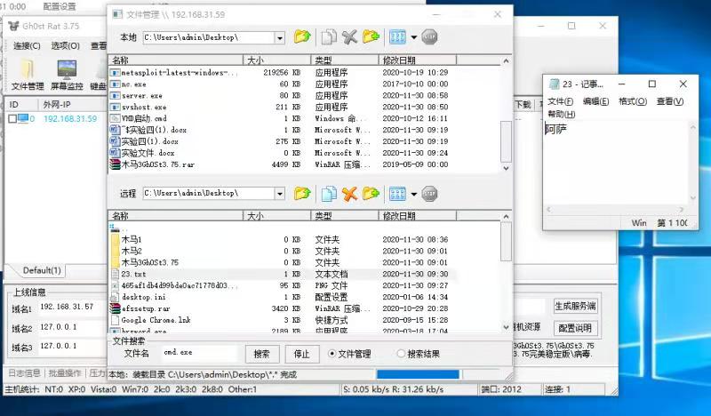Click the Notepad text area
This screenshot has width=711, height=416.
(617, 163)
